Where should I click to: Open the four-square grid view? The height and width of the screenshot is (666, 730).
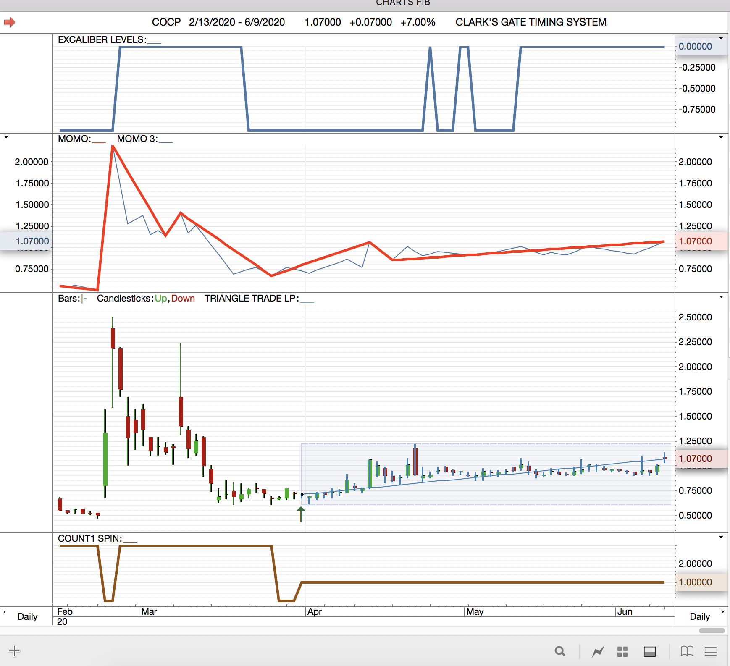622,651
